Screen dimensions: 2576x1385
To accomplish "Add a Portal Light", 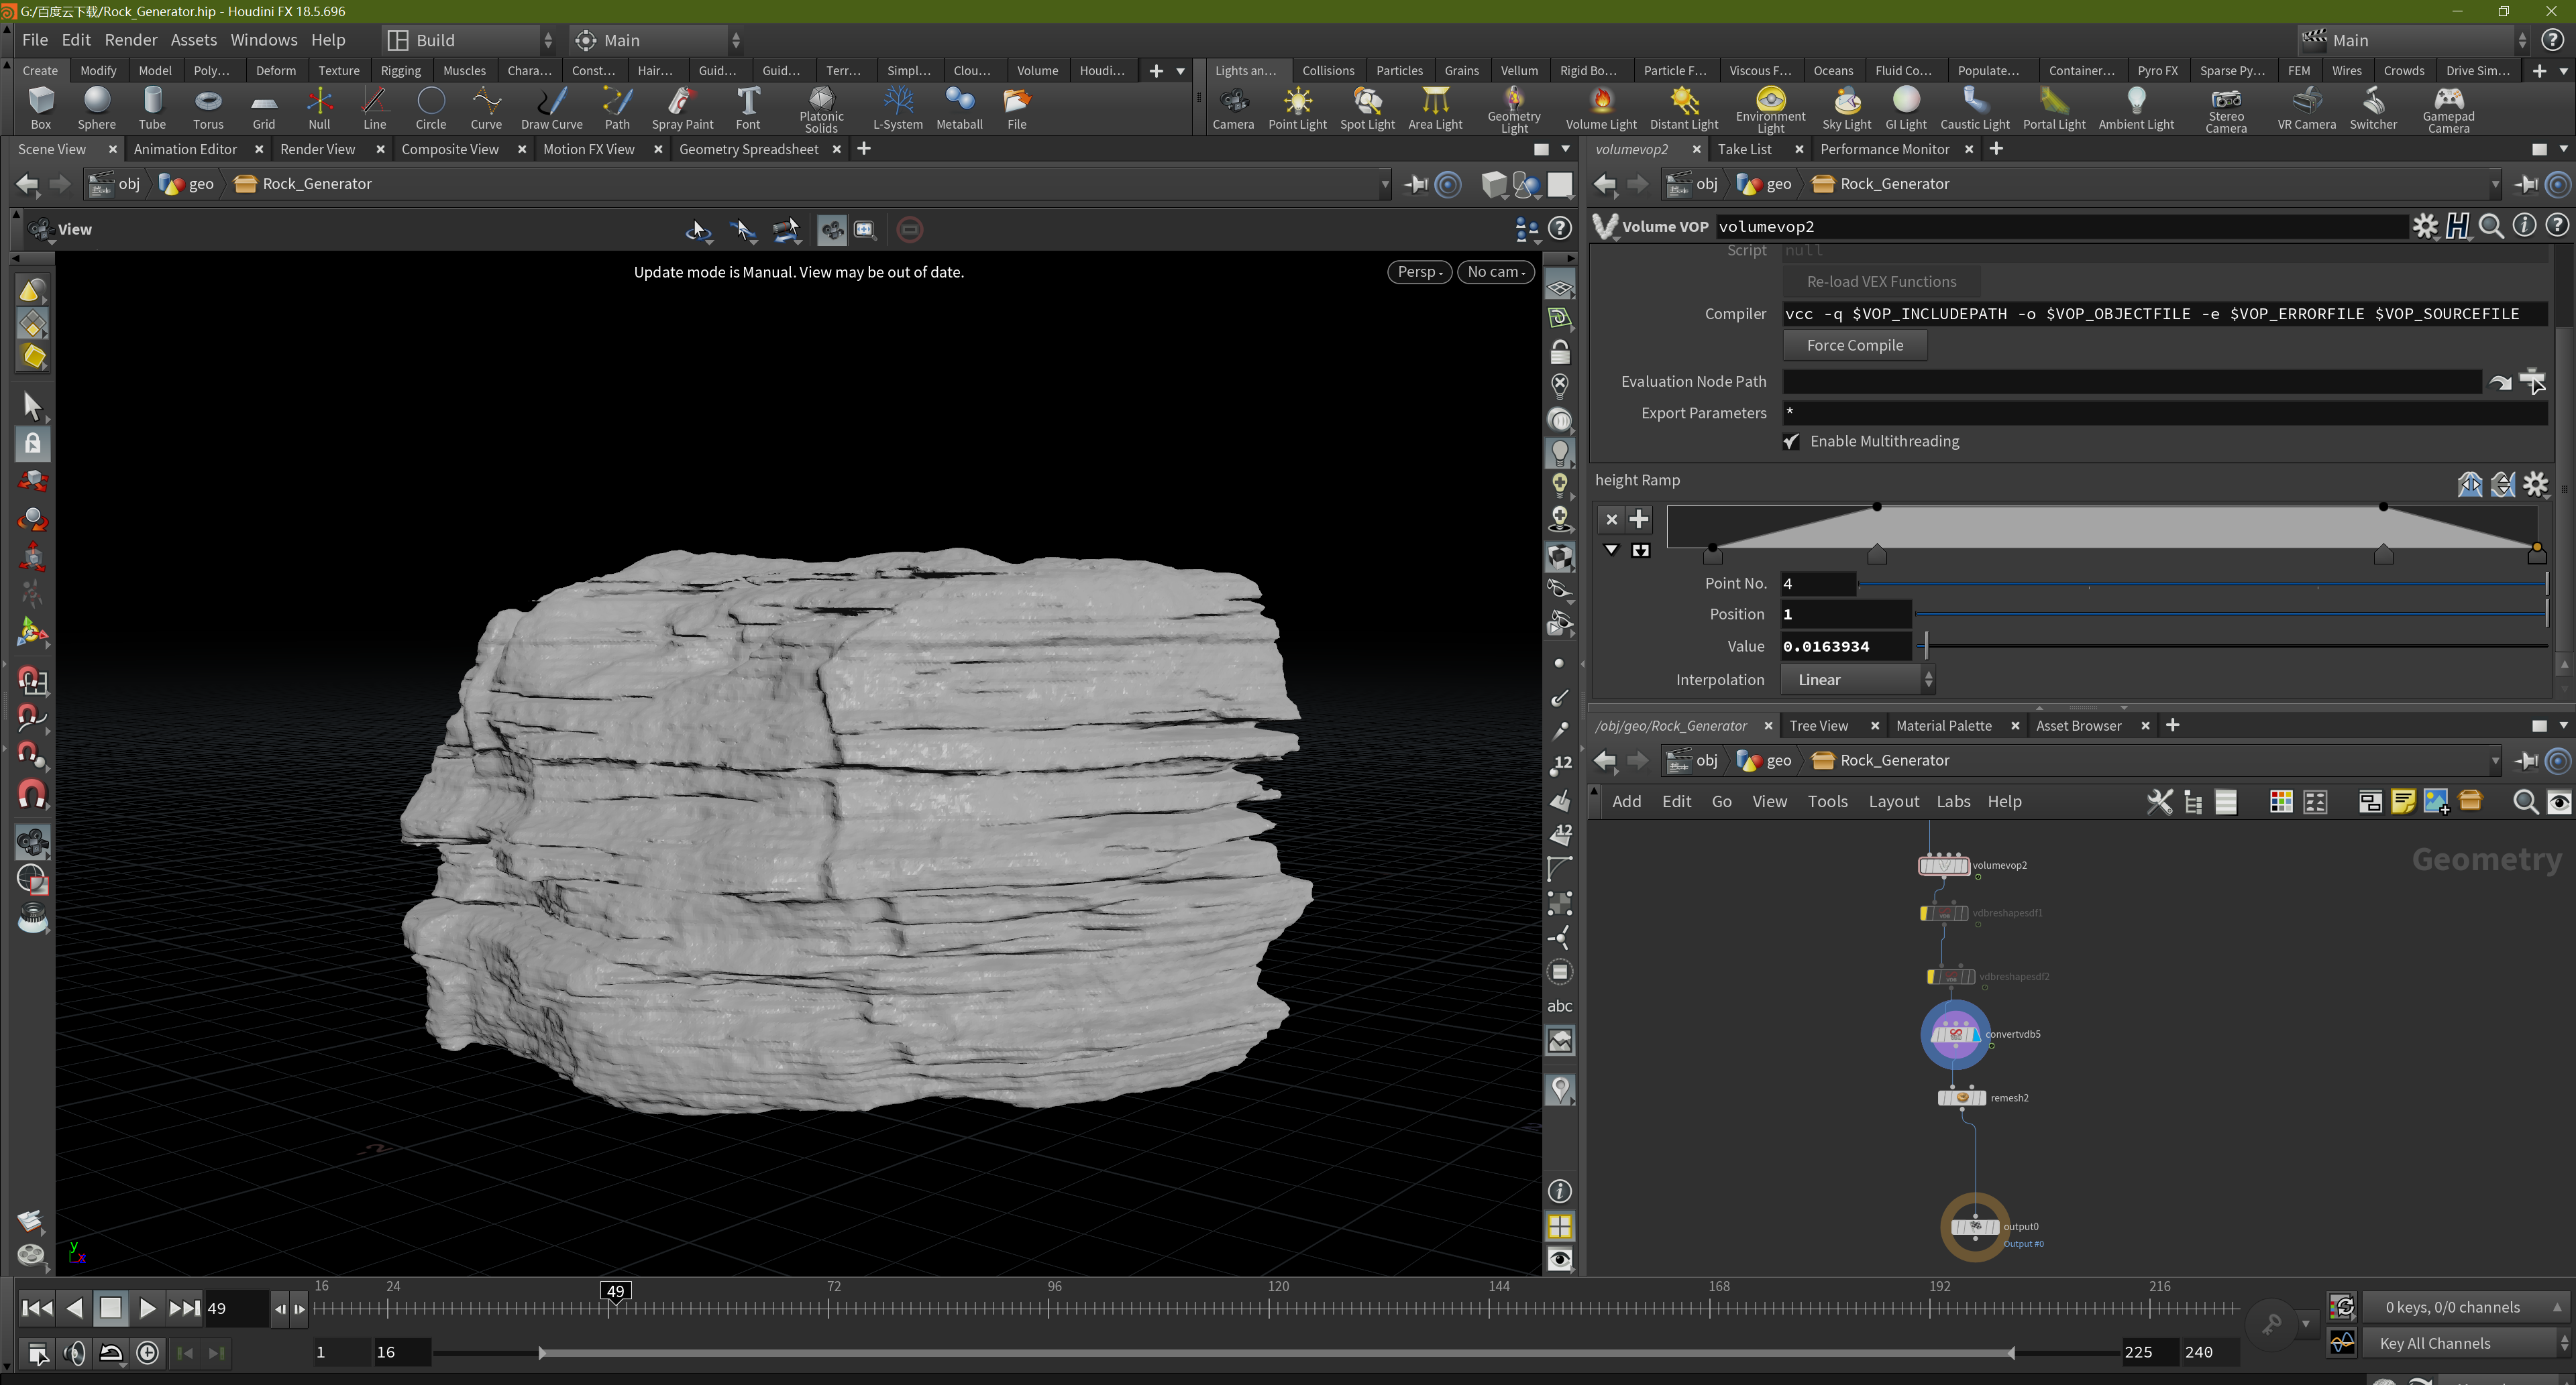I will coord(2053,108).
